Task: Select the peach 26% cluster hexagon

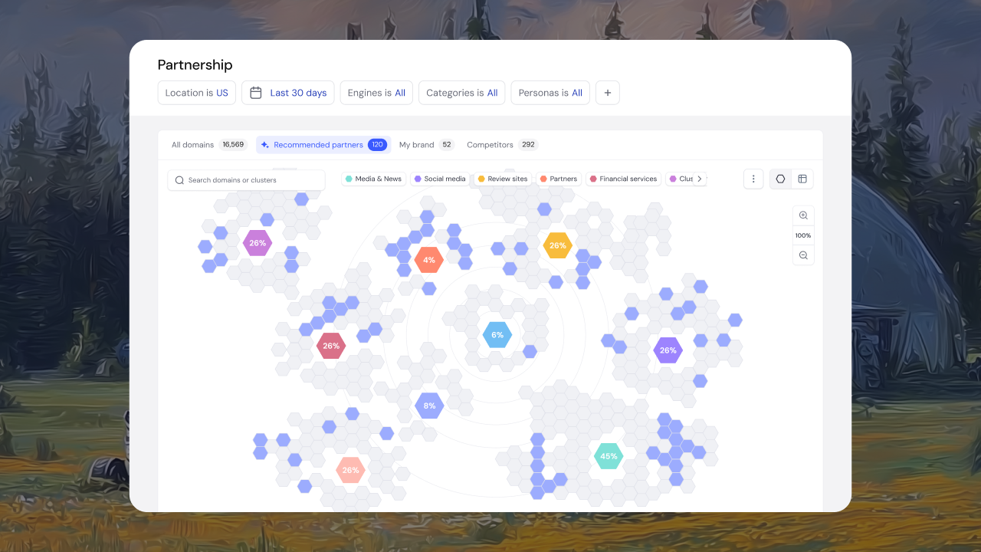Action: (x=350, y=470)
